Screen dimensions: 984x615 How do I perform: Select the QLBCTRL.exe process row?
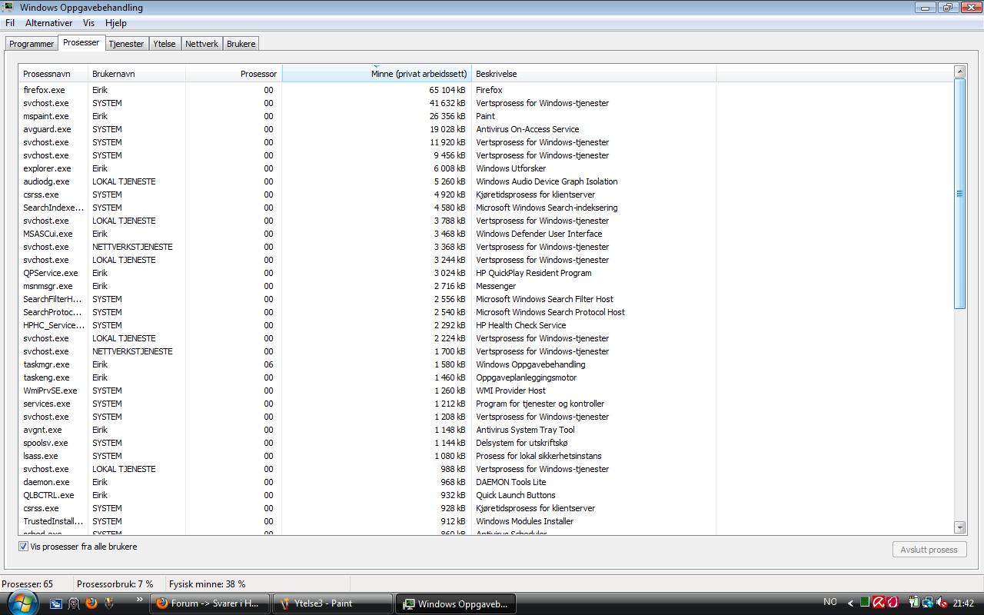click(486, 495)
